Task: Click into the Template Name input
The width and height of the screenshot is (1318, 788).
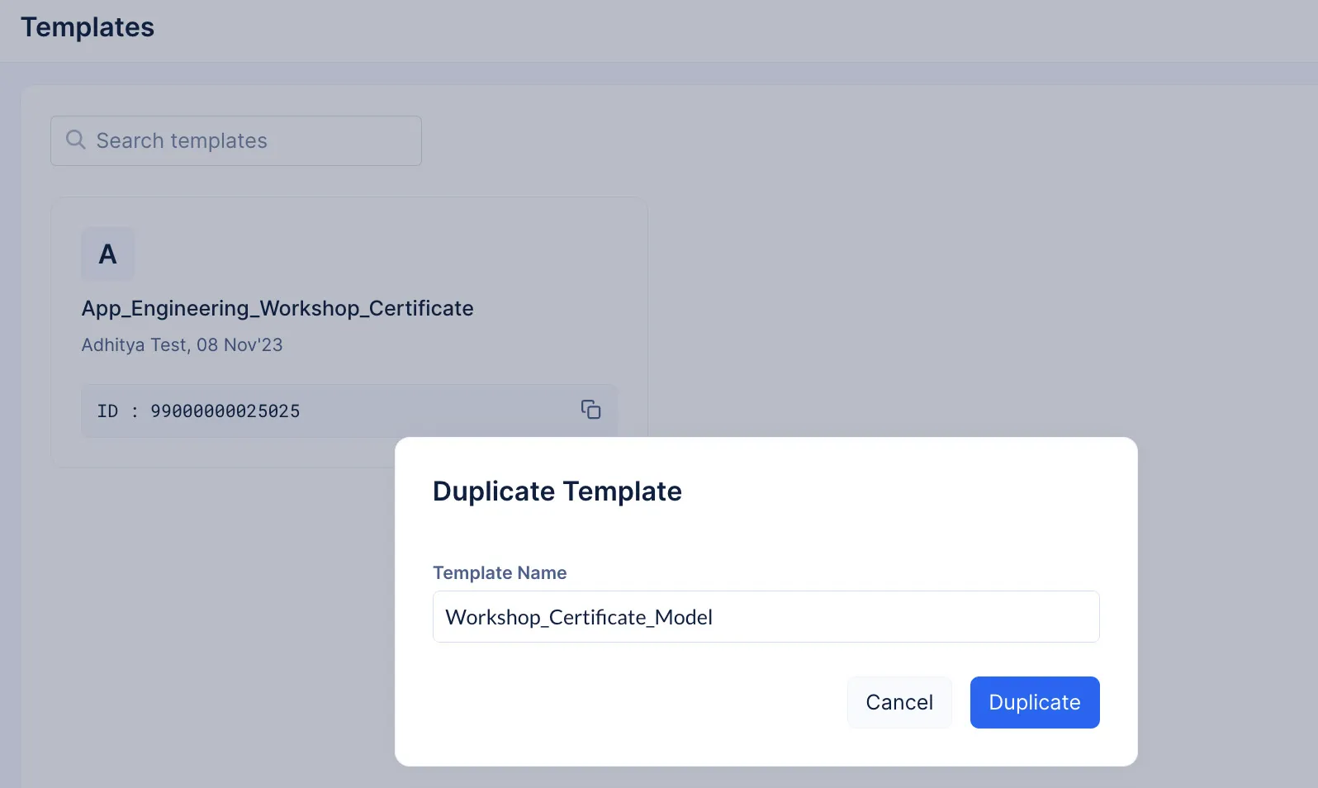Action: 766,617
